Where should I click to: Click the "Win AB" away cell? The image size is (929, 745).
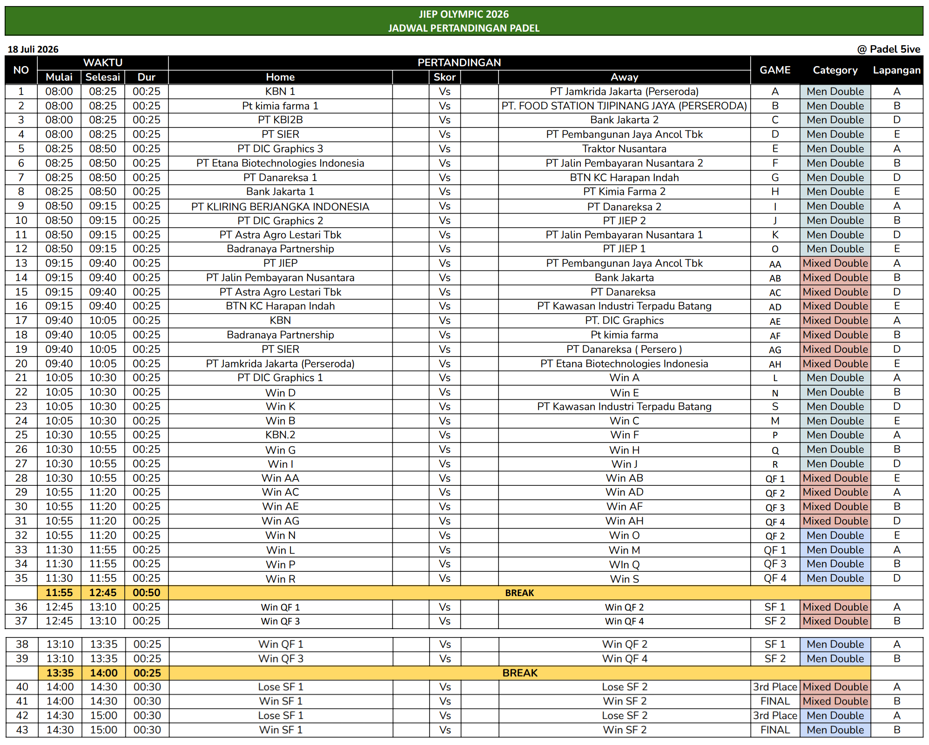(624, 478)
